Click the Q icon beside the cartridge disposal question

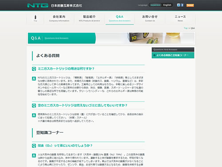(x=34, y=106)
